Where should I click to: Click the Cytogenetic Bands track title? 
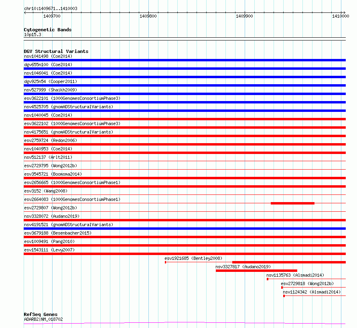48,30
